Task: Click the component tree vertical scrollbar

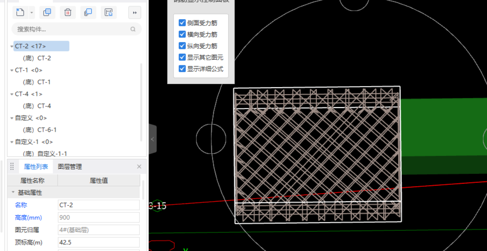Action: 141,103
